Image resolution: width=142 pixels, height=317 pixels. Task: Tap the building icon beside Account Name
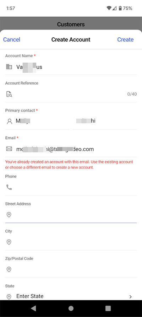tap(9, 67)
